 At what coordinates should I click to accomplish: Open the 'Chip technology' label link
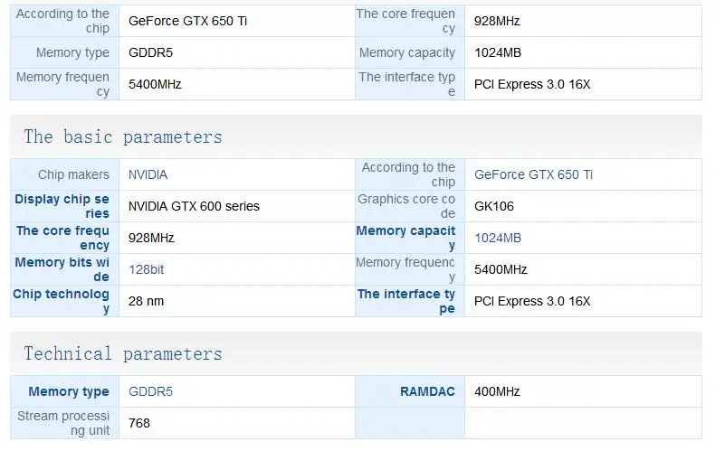[62, 301]
